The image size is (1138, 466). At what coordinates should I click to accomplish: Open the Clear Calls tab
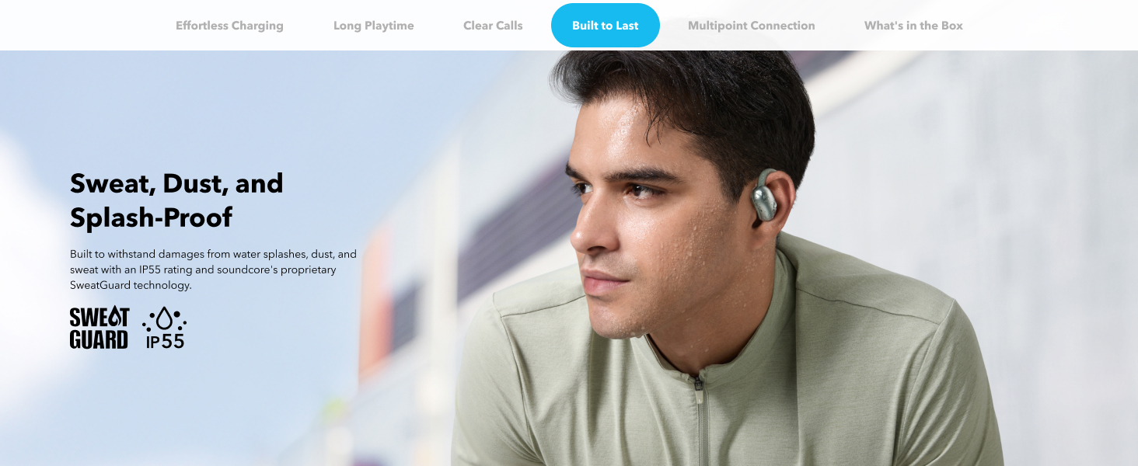pyautogui.click(x=493, y=26)
